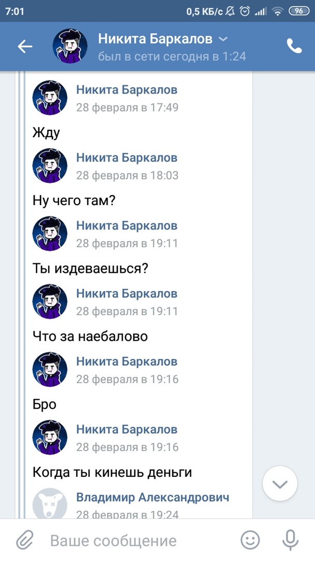Tap avatar next to Ну чего там? message

click(50, 166)
